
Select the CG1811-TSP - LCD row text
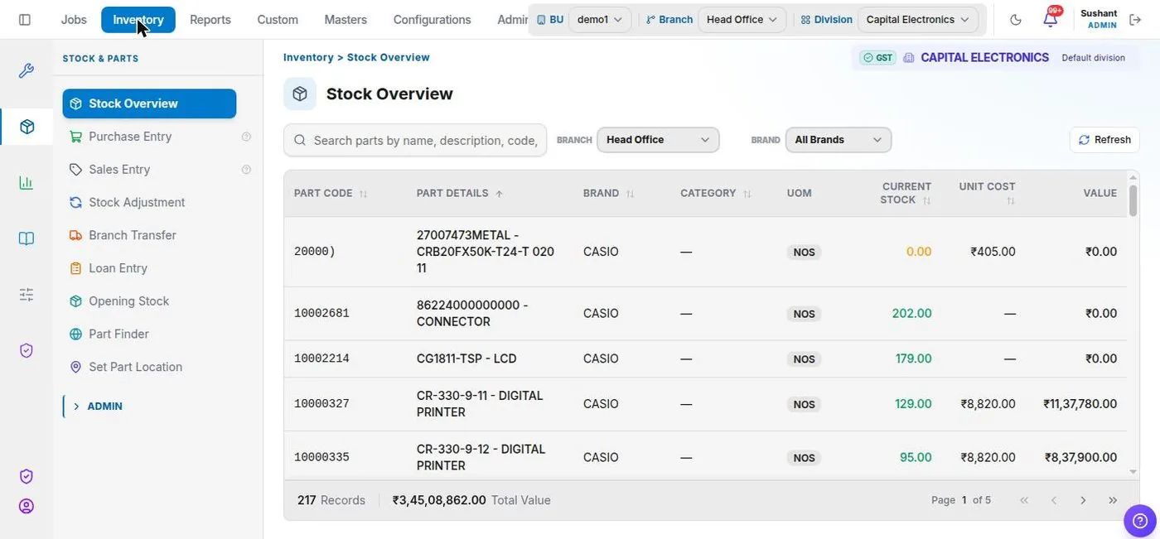(x=466, y=359)
